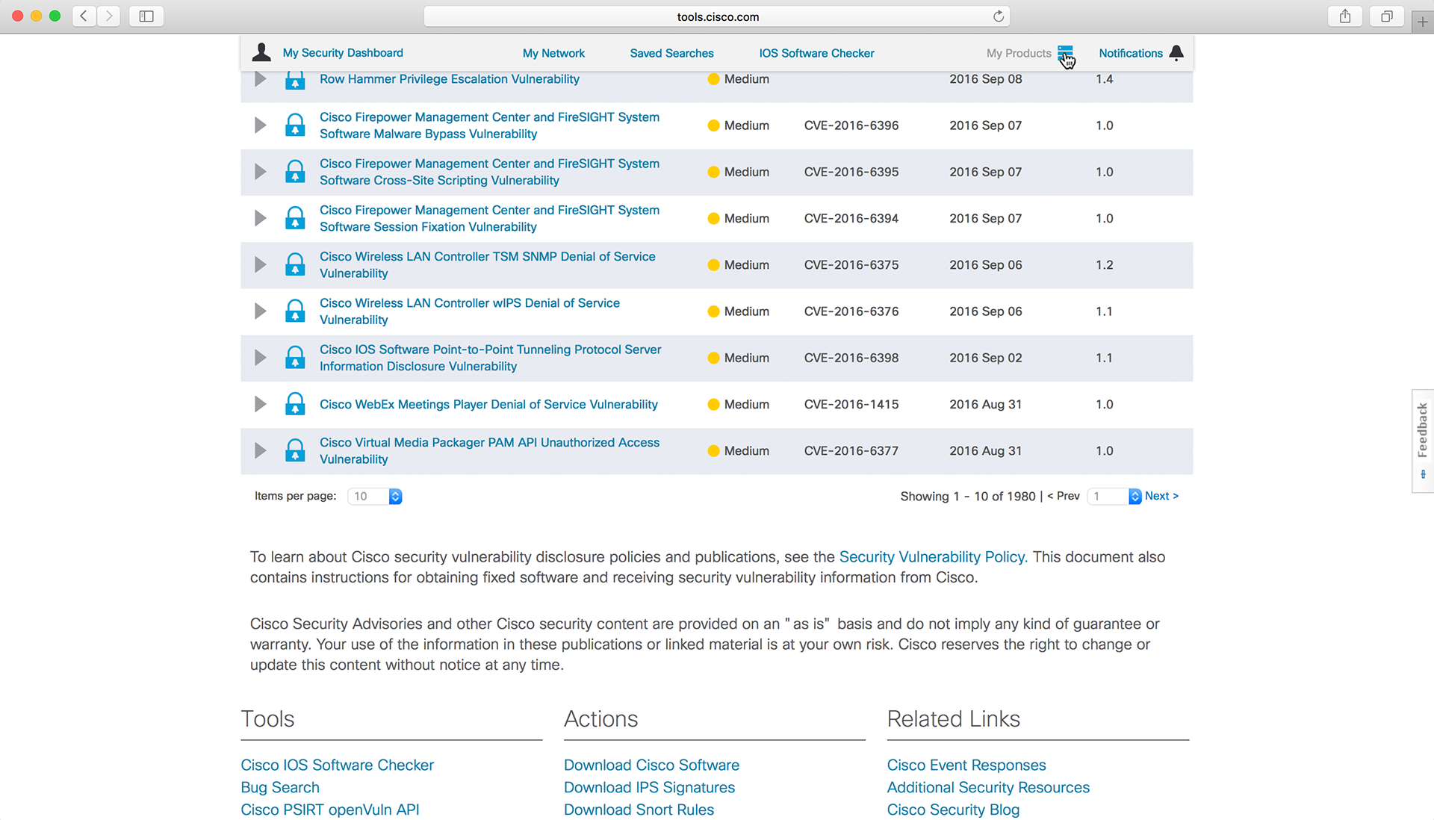
Task: Click lock icon for wIPS Denial of Service row
Action: click(295, 311)
